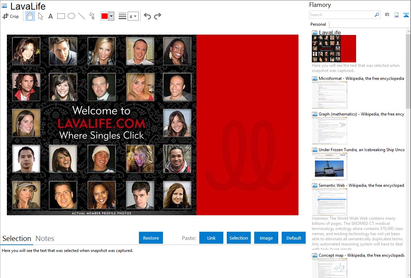
Task: Click the line thickness icon
Action: pos(122,16)
